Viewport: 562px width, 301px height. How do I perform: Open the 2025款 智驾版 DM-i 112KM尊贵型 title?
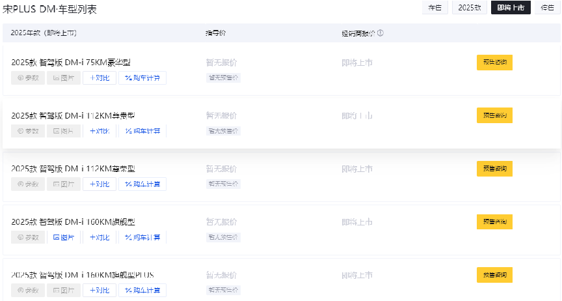point(73,116)
